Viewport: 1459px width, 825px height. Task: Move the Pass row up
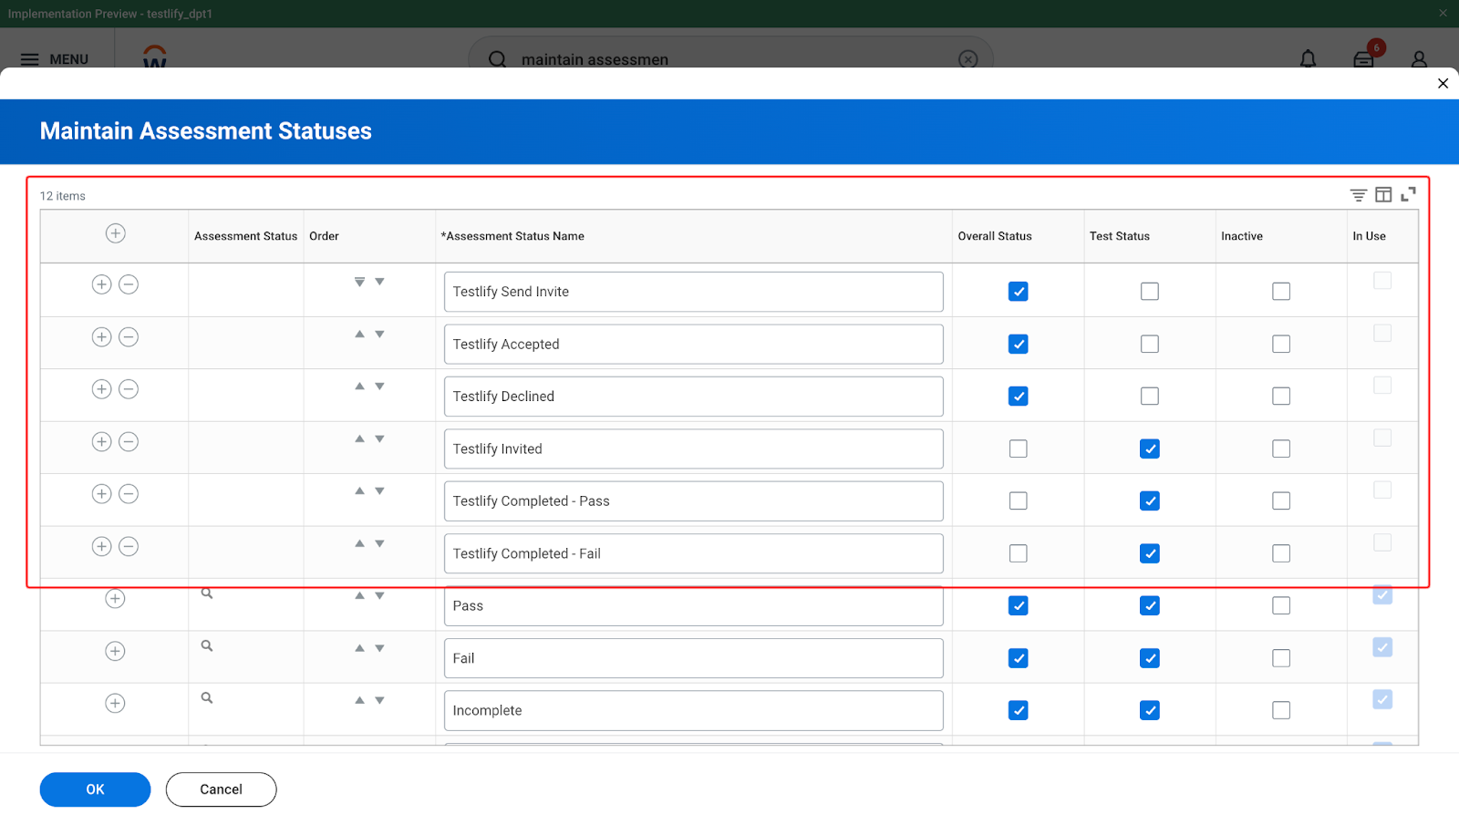[359, 596]
